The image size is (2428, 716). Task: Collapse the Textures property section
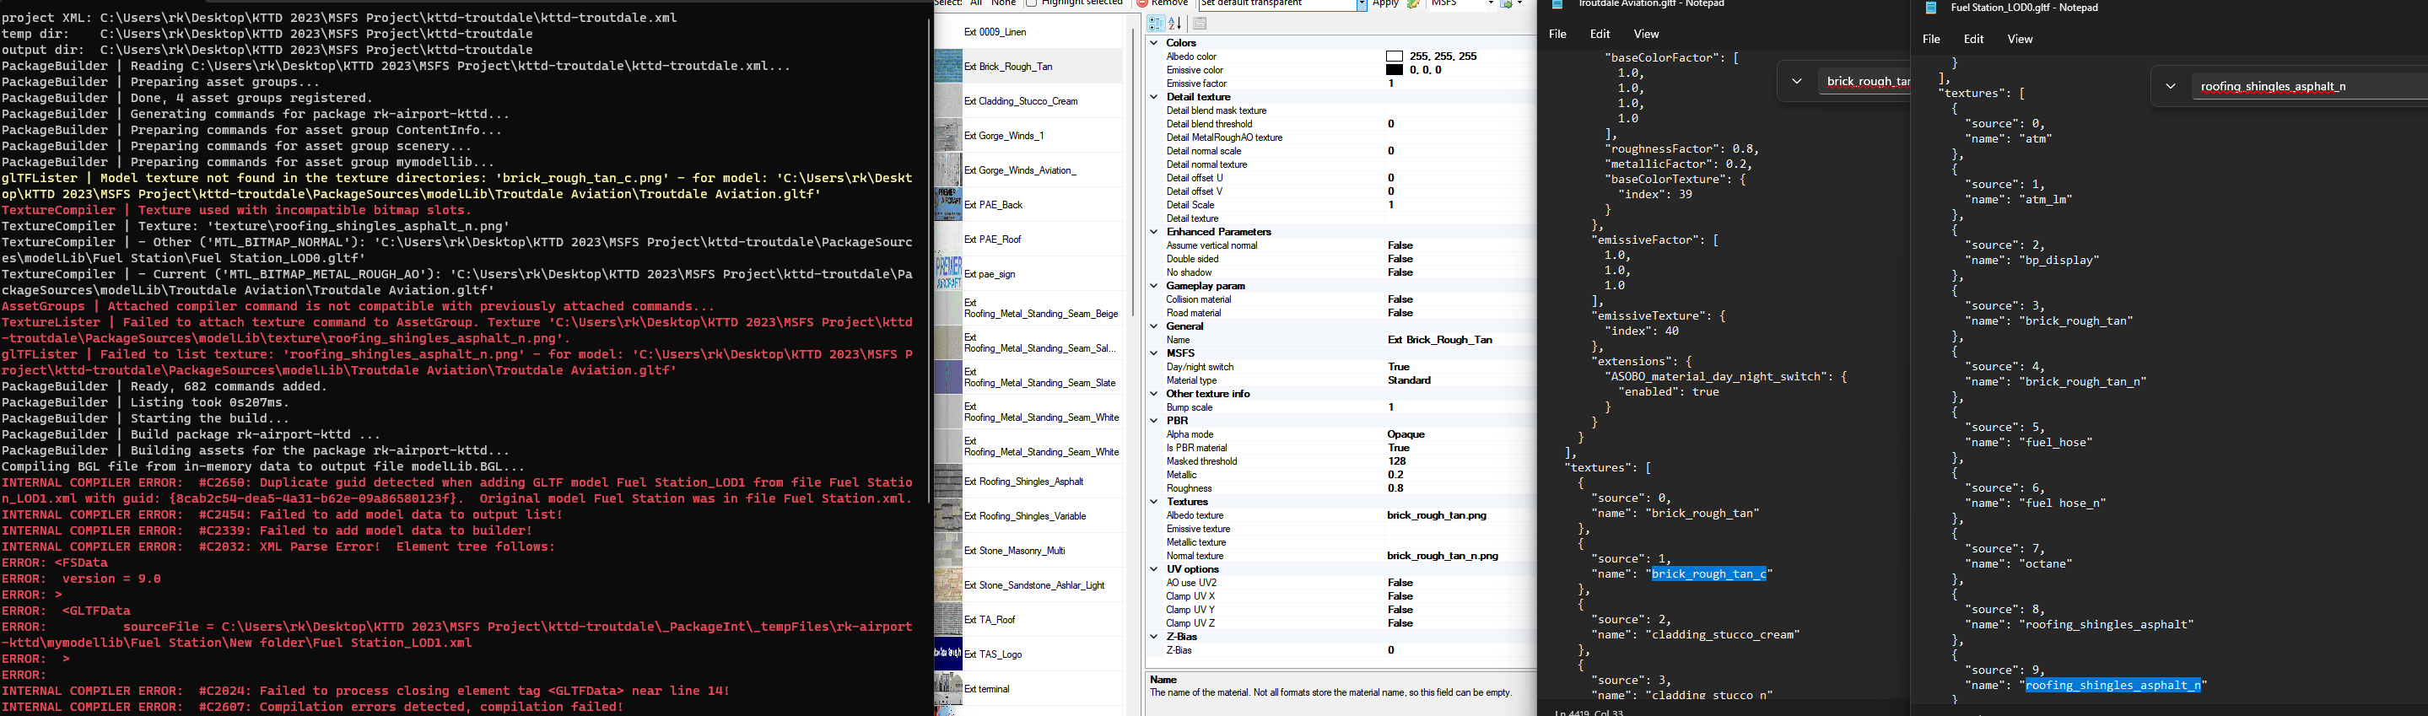pyautogui.click(x=1153, y=501)
